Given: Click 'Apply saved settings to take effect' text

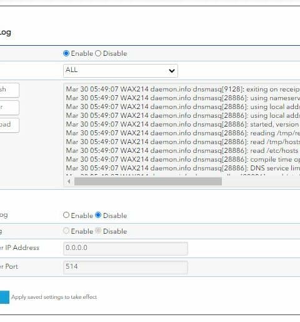Looking at the screenshot, I should [x=54, y=297].
